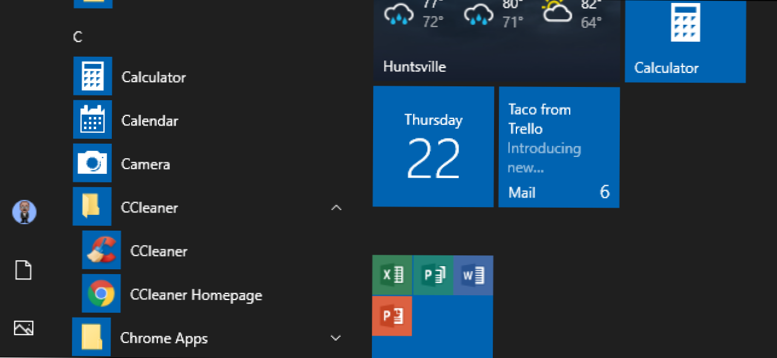Open the Thursday 22 calendar tile
The width and height of the screenshot is (777, 358).
[x=433, y=147]
